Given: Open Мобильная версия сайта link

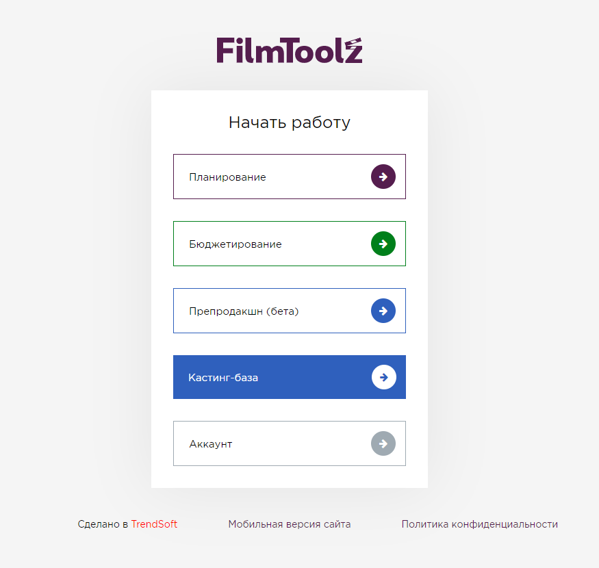Looking at the screenshot, I should tap(289, 524).
